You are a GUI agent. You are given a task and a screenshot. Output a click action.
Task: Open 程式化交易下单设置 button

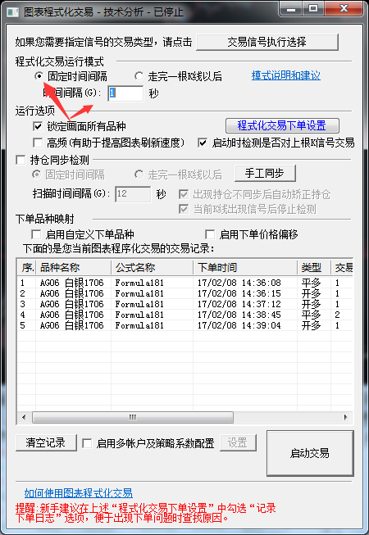click(x=282, y=125)
